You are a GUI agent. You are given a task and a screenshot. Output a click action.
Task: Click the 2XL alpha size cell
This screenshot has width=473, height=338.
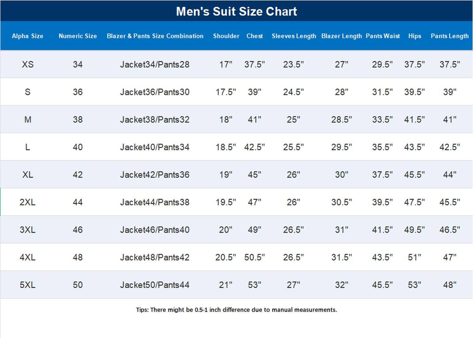click(27, 202)
